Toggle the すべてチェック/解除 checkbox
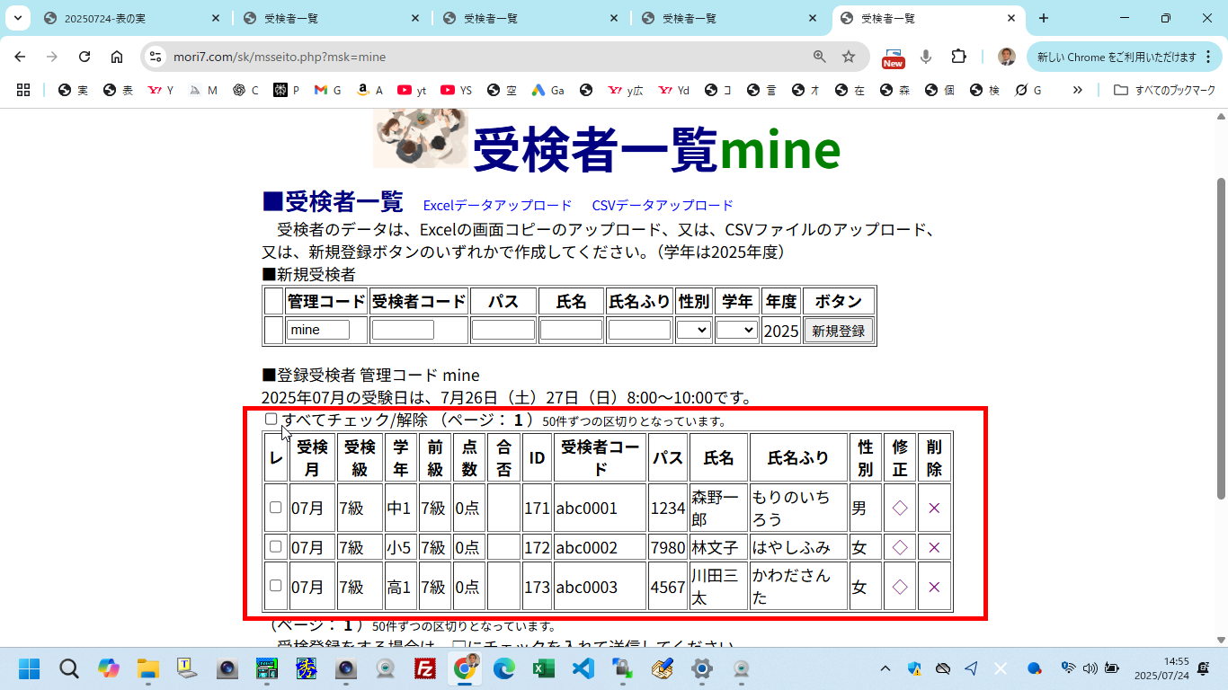 click(271, 419)
